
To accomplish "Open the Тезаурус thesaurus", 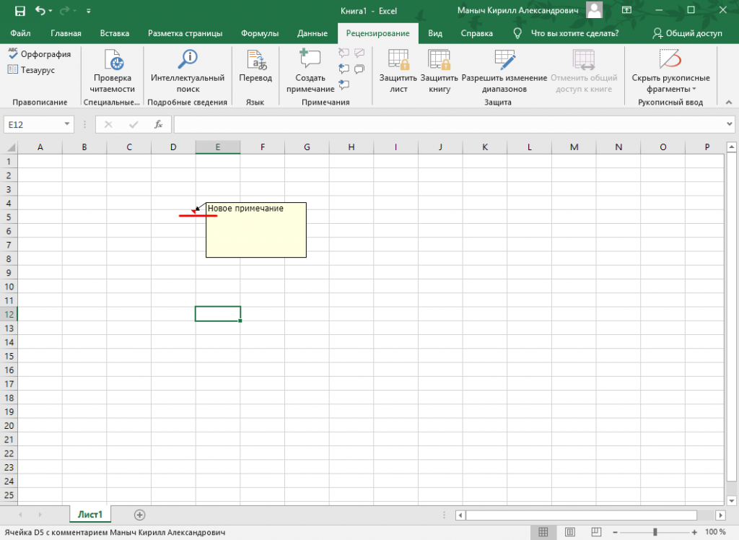I will click(31, 70).
